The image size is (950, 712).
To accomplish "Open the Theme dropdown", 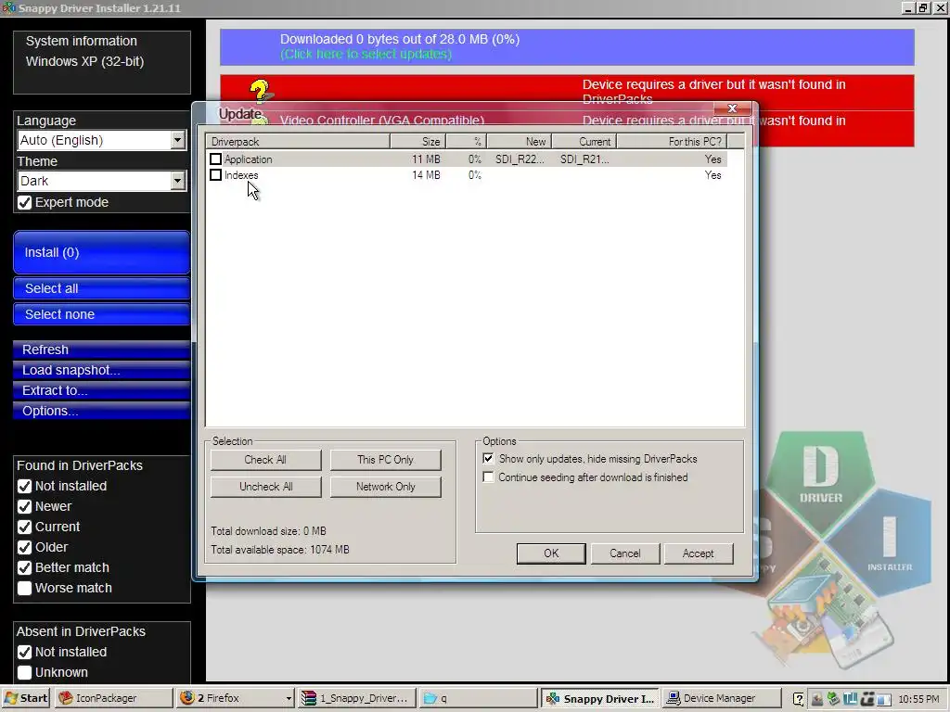I will (x=177, y=181).
